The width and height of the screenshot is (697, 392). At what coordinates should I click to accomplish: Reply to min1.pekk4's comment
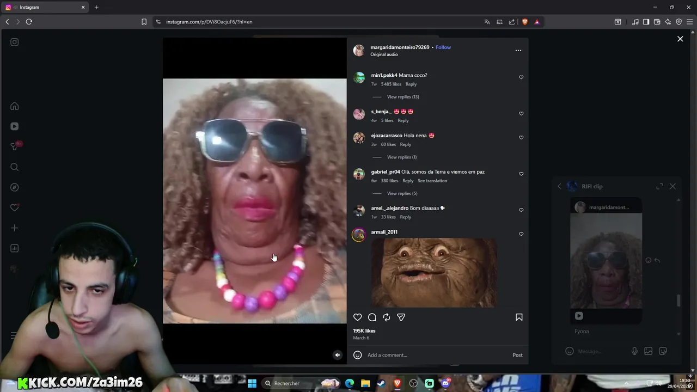[411, 84]
